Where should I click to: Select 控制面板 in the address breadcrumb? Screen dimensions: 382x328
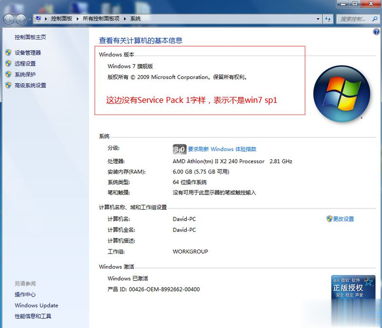click(61, 19)
